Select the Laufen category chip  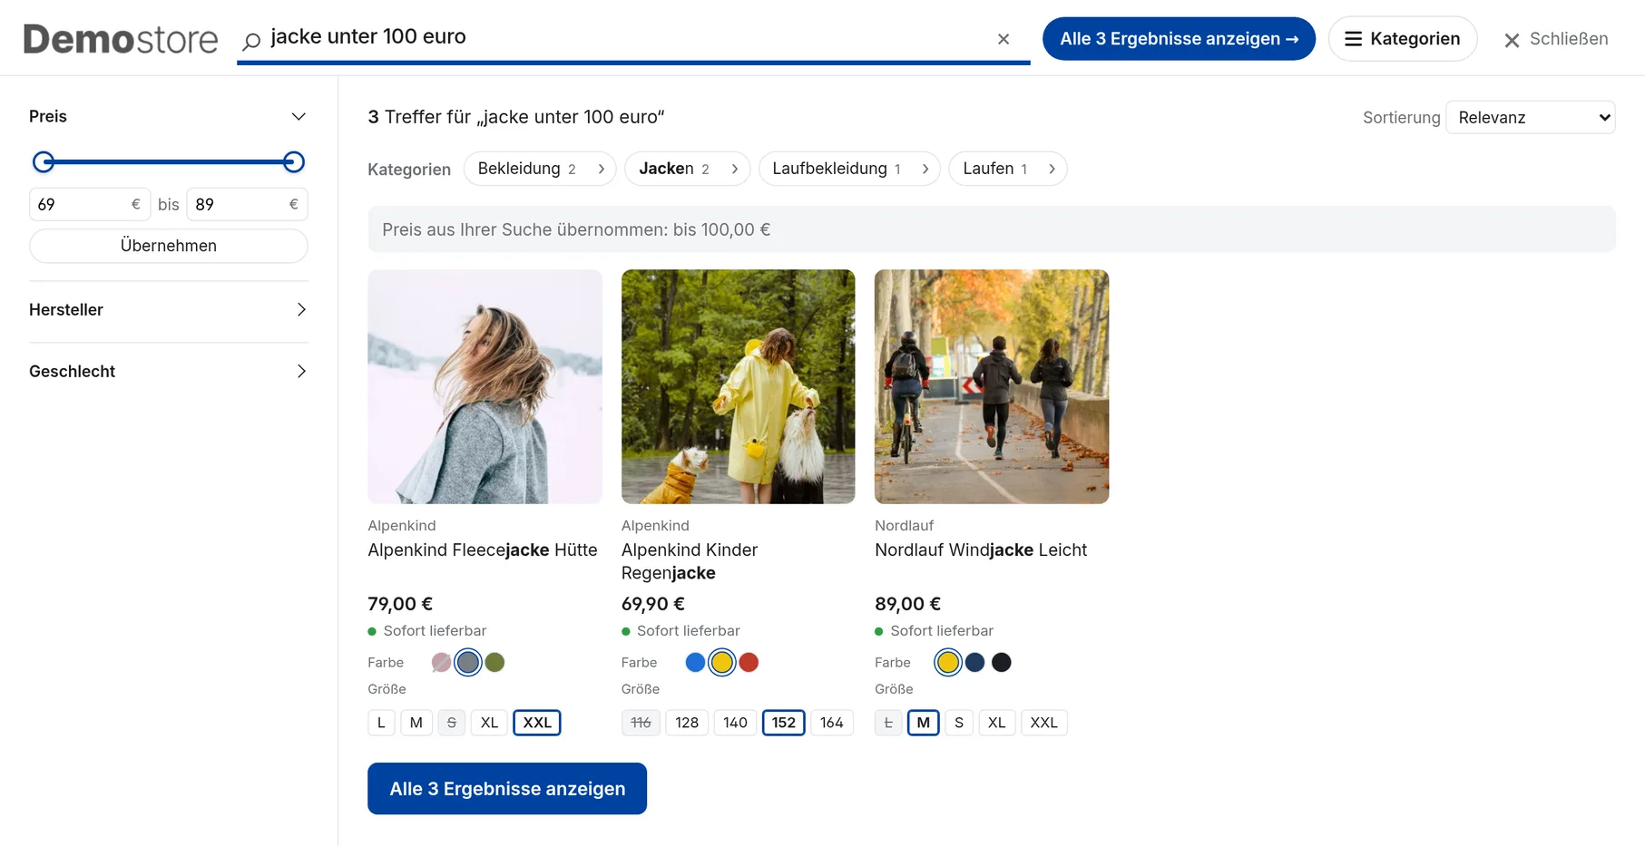point(1007,169)
